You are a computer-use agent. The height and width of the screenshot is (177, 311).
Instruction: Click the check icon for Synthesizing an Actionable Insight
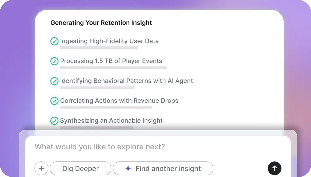(x=54, y=121)
